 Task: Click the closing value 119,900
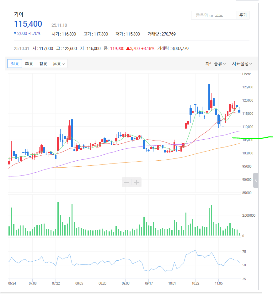pos(117,48)
